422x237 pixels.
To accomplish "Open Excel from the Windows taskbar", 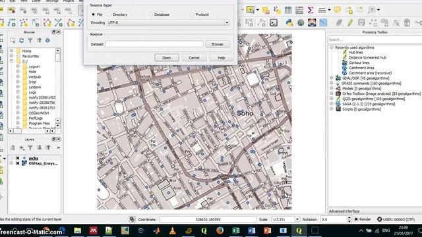I will click(236, 230).
